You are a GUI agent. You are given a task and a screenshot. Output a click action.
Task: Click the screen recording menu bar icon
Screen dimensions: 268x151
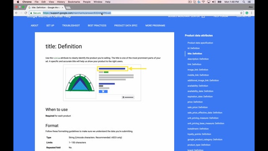[x=190, y=2]
